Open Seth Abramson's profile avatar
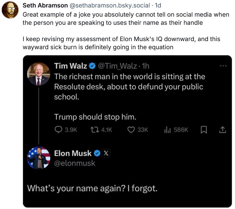This screenshot has width=235, height=209. (x=10, y=10)
